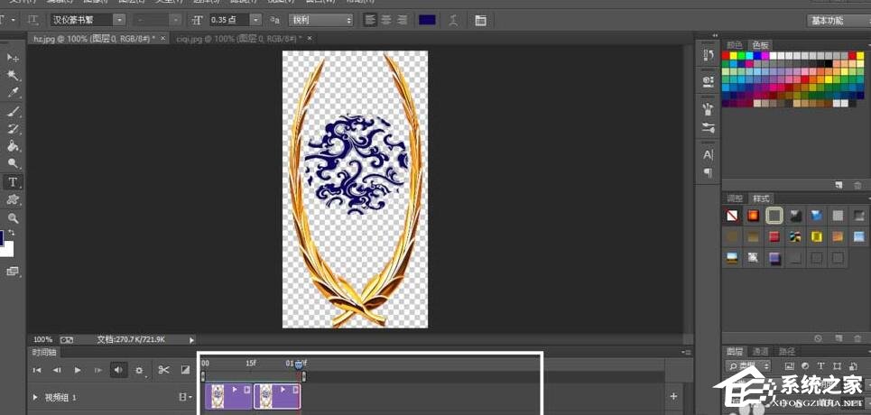
Task: Click the warp text icon
Action: coord(452,20)
